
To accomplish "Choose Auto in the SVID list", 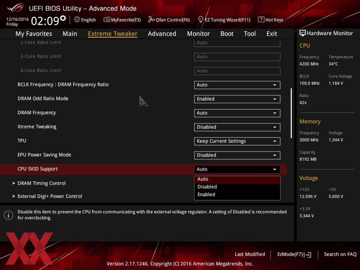I will pos(237,179).
